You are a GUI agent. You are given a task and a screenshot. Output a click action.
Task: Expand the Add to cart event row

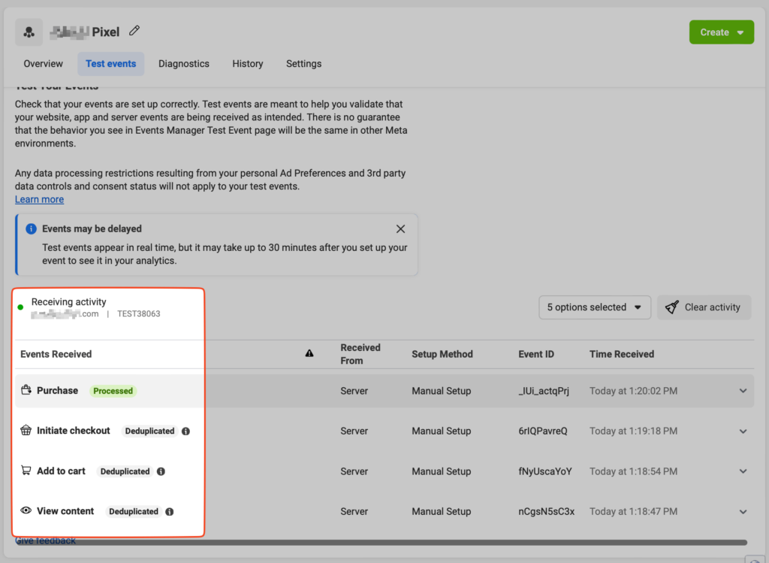click(x=743, y=471)
